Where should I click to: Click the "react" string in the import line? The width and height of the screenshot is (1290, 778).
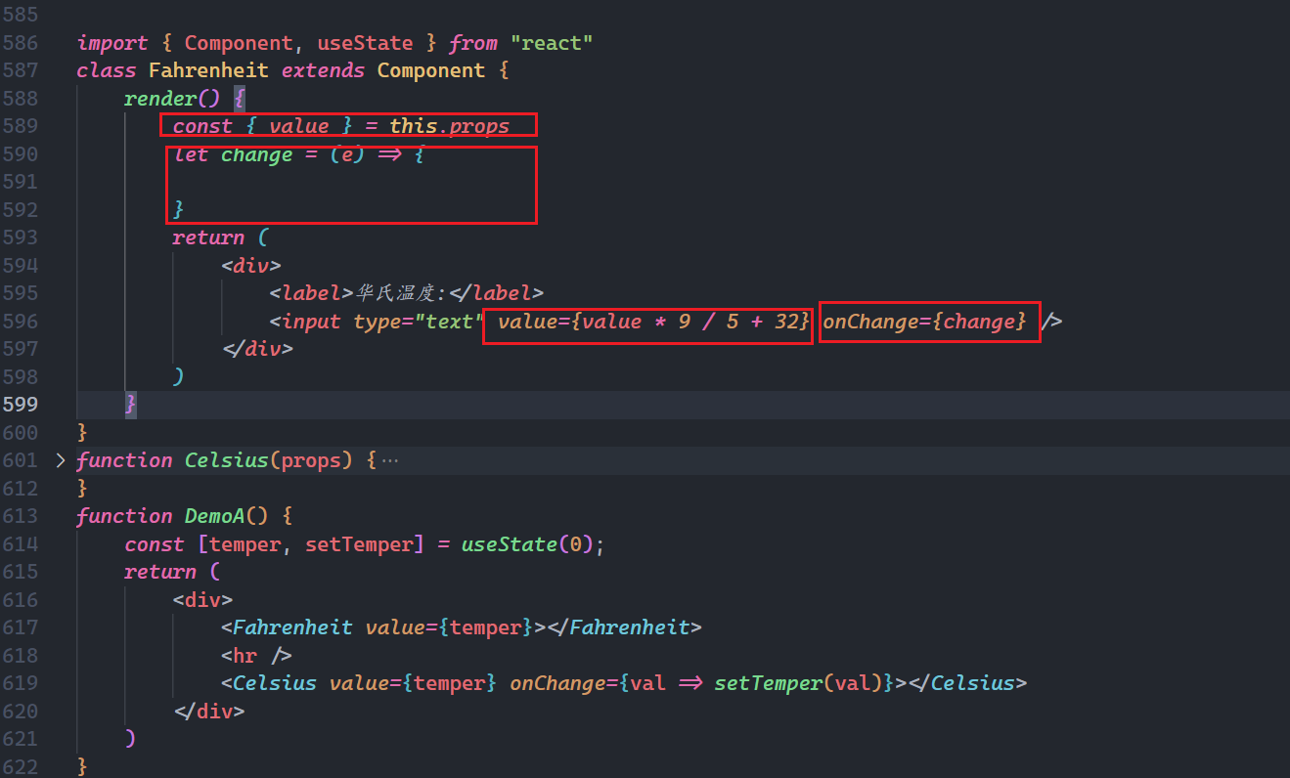(552, 43)
